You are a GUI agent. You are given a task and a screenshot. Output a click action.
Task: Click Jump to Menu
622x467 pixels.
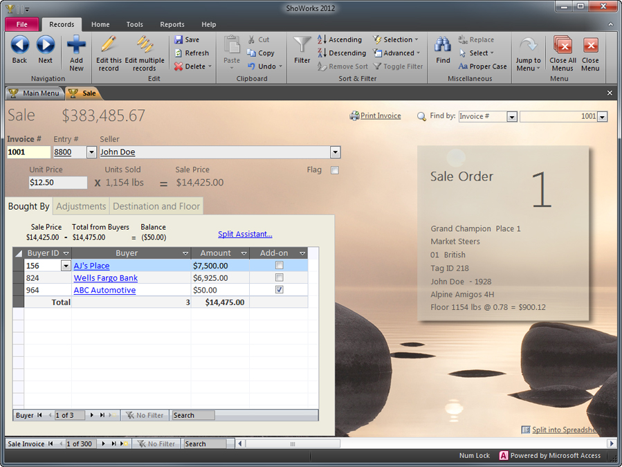pyautogui.click(x=528, y=52)
